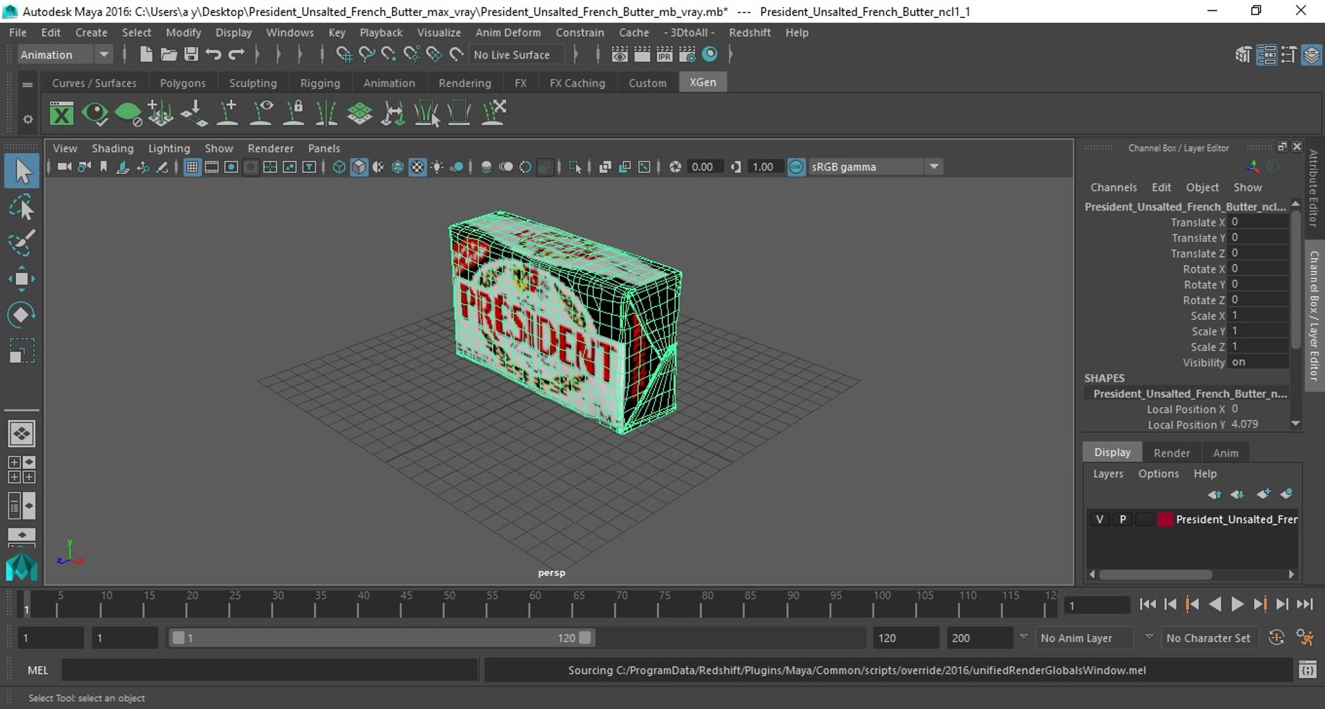The height and width of the screenshot is (709, 1325).
Task: Open the Redshift menu
Action: pyautogui.click(x=749, y=32)
